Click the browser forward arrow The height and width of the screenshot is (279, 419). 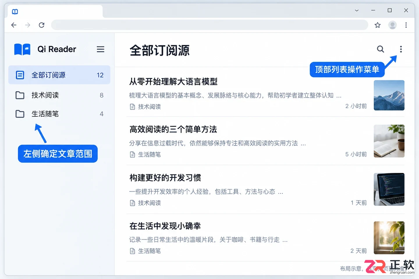click(28, 25)
